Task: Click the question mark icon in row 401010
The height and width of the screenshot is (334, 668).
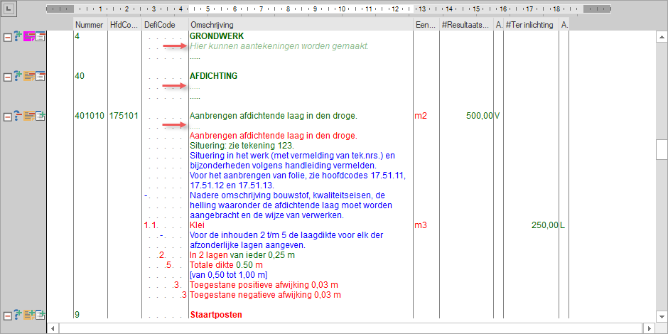Action: tap(18, 116)
